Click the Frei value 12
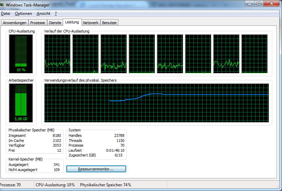 tap(59, 150)
